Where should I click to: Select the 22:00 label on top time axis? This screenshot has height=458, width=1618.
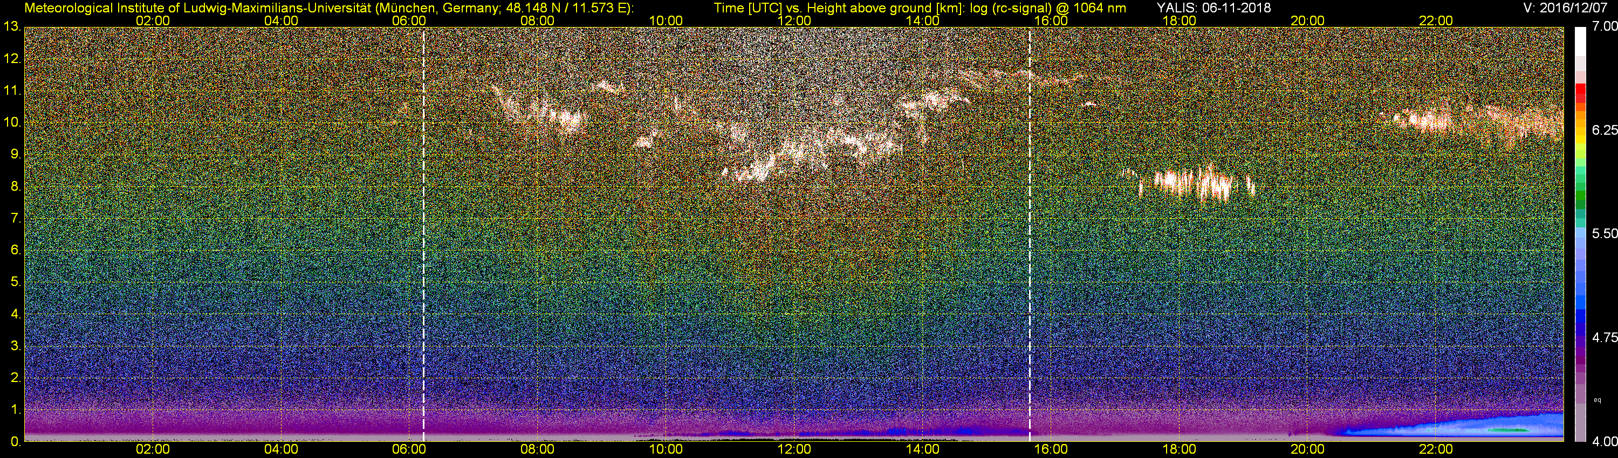1436,20
